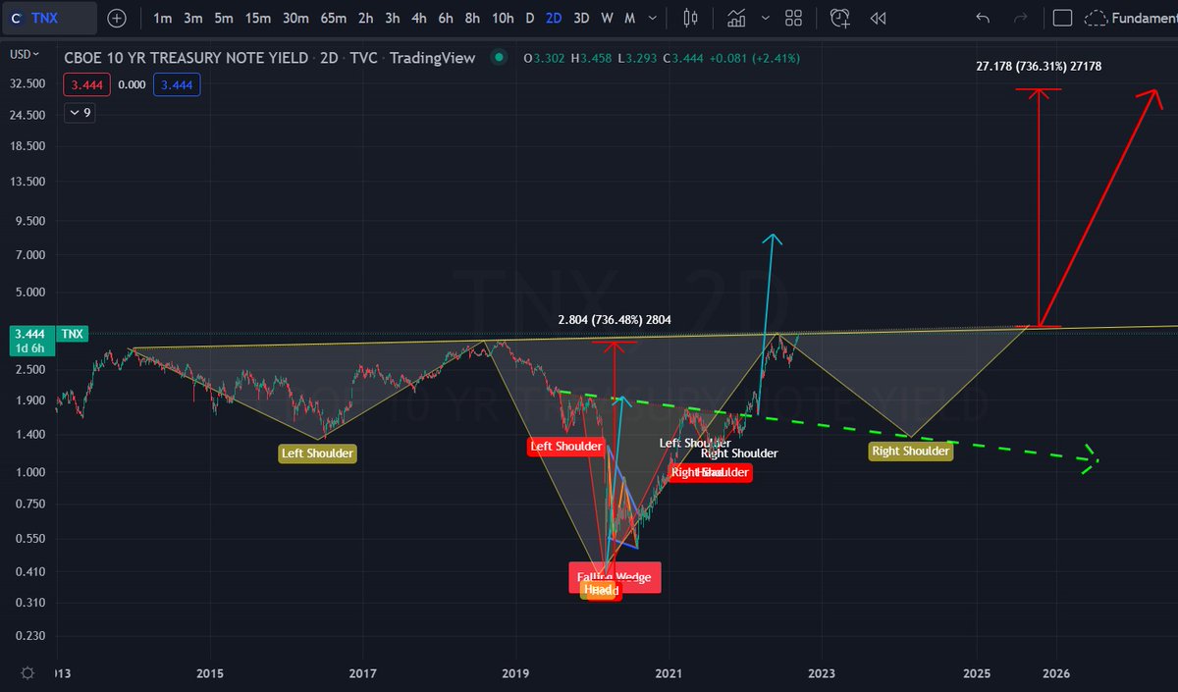Click the 32.500 price scale value
Image resolution: width=1178 pixels, height=692 pixels.
27,84
